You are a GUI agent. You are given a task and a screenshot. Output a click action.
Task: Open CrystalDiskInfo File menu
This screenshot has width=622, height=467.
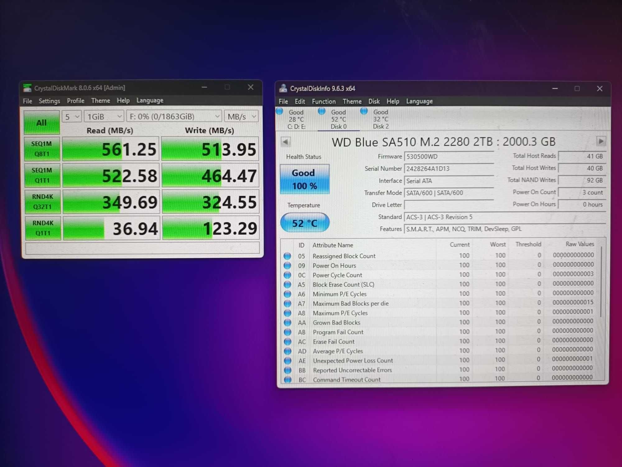[283, 101]
